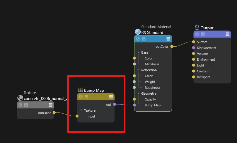Toggle solo S icon on the Texture node
The width and height of the screenshot is (237, 143).
(x=20, y=105)
